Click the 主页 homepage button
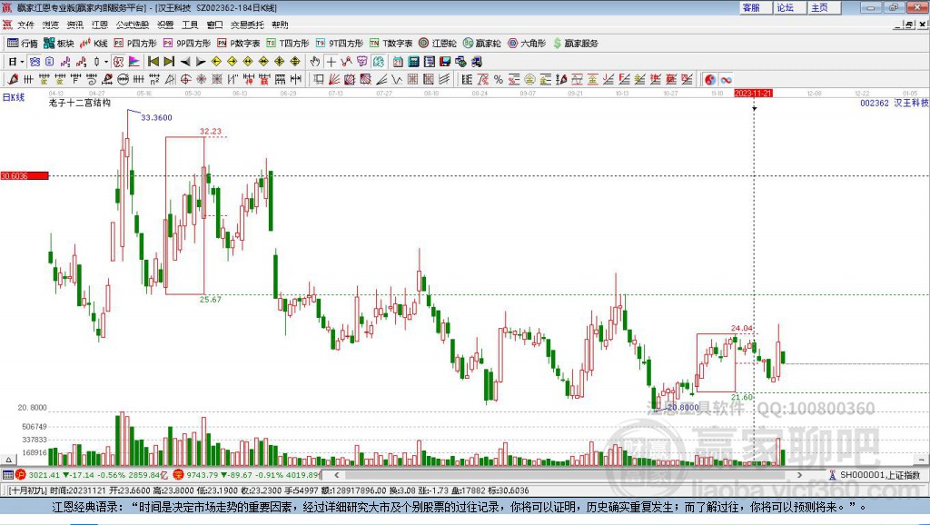930x525 pixels. tap(825, 7)
